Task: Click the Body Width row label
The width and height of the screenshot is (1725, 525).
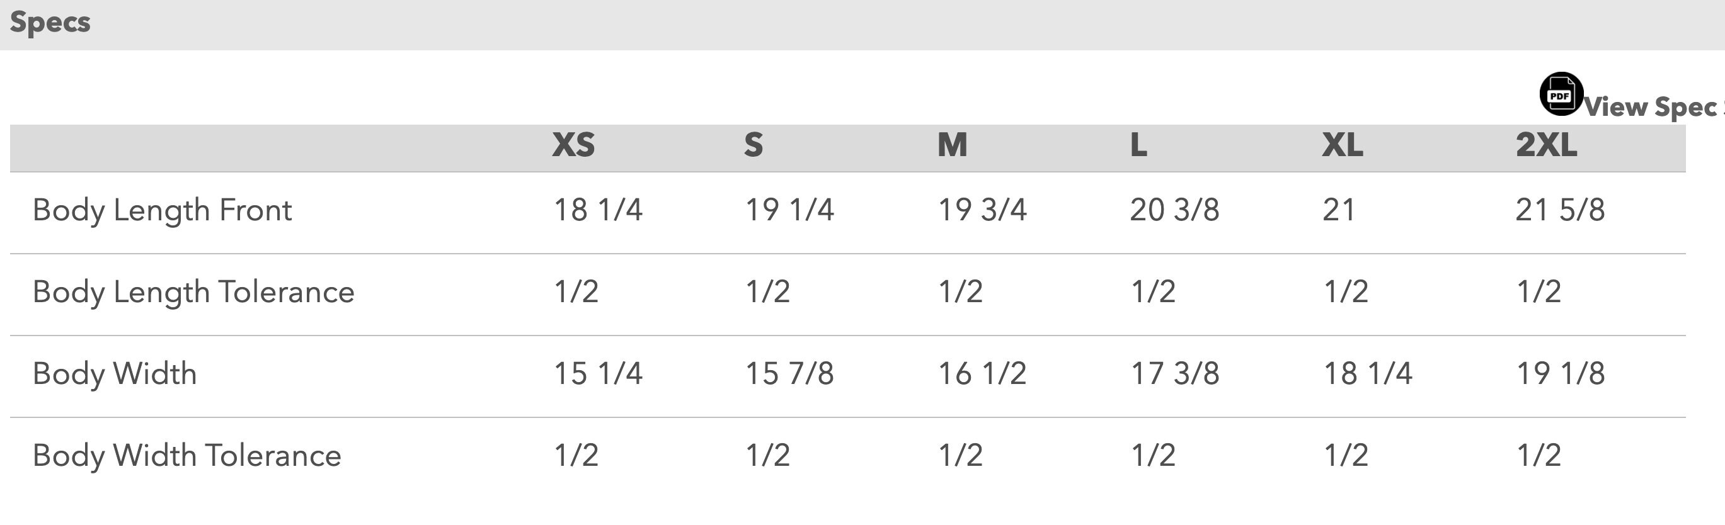Action: click(115, 374)
